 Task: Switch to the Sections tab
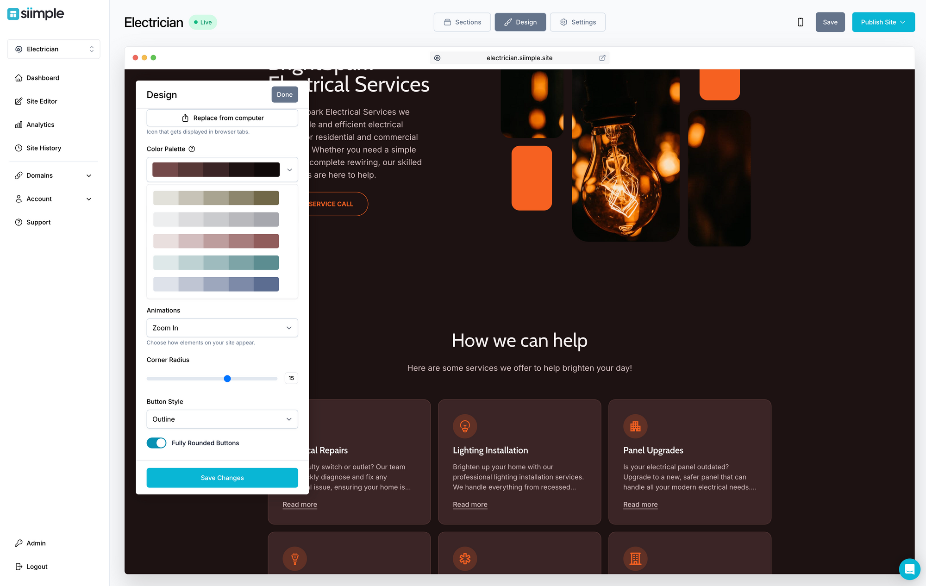tap(462, 22)
